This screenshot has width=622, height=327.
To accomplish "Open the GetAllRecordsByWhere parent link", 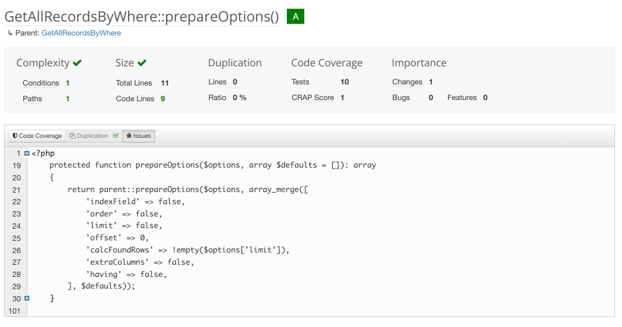I will tap(81, 33).
